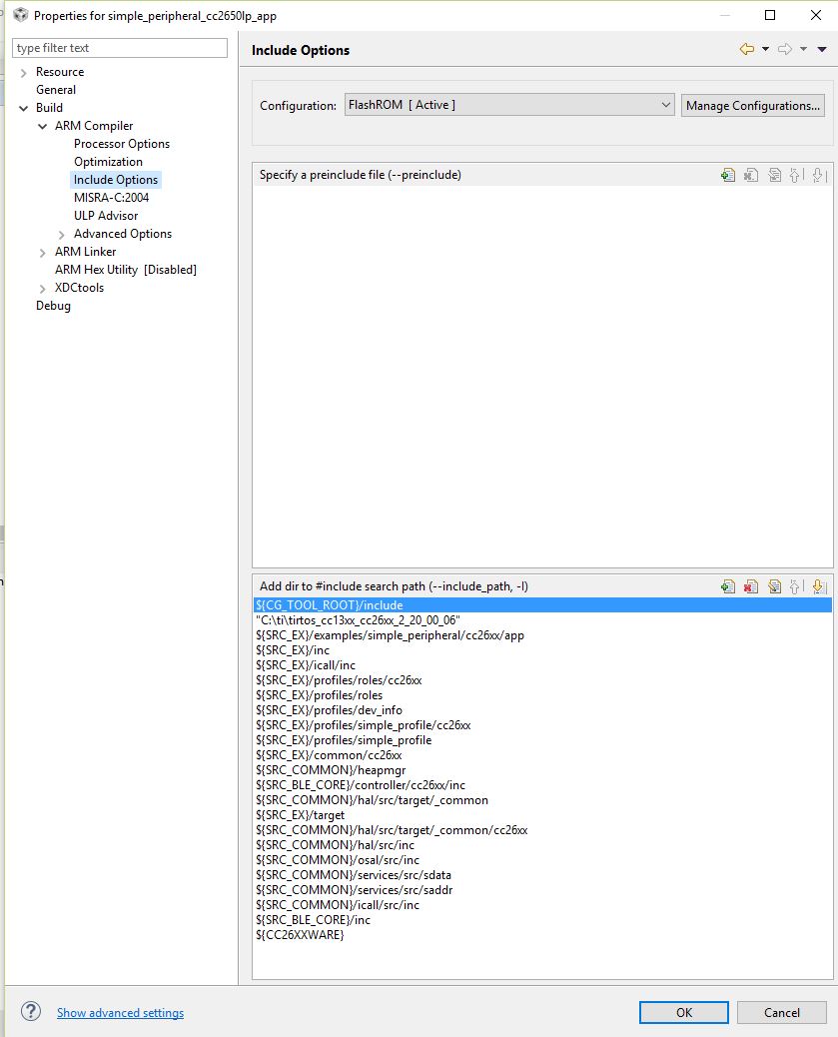Select the C:\ti\tirtos_cc13xx_cc26xx_2_20_00_06 path entry
This screenshot has width=838, height=1037.
(358, 620)
